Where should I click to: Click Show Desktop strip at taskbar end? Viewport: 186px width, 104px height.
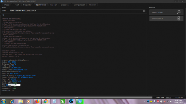(185, 101)
